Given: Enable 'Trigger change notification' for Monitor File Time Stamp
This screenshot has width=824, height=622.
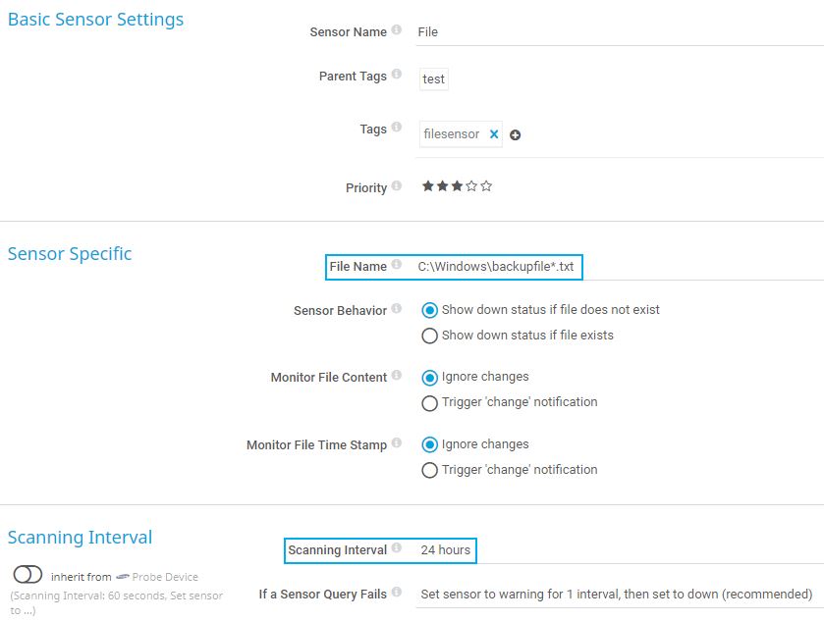Looking at the screenshot, I should [430, 470].
